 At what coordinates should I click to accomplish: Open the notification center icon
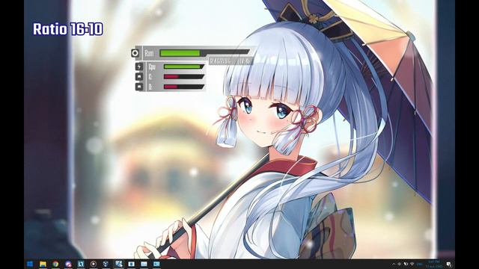click(449, 264)
